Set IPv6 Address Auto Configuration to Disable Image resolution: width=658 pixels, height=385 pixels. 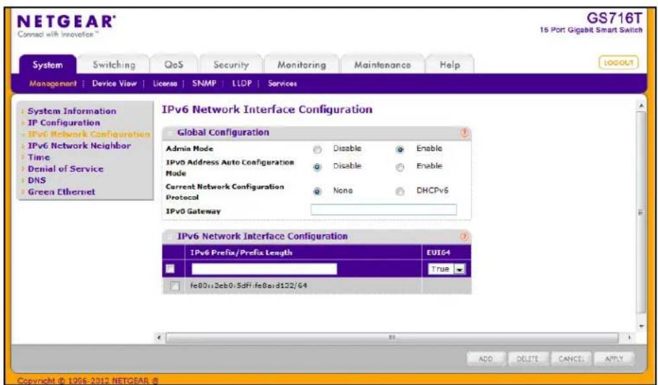coord(318,167)
